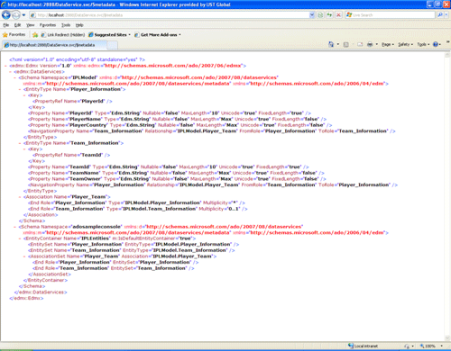Open the Favorites star button
The height and width of the screenshot is (351, 451).
14,35
